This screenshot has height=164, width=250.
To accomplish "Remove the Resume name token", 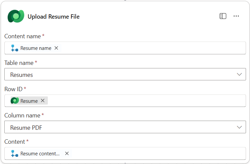I will [56, 48].
